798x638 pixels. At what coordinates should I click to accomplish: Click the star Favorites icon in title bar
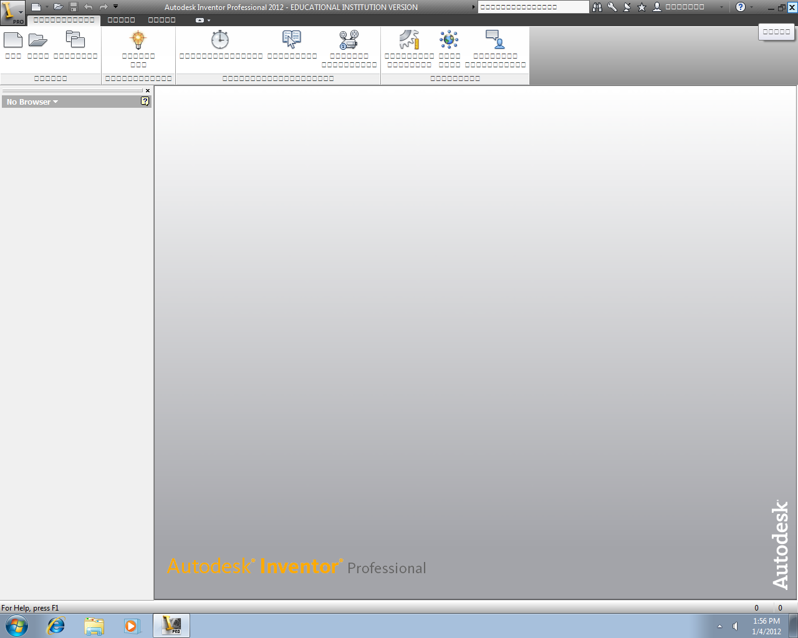click(642, 7)
